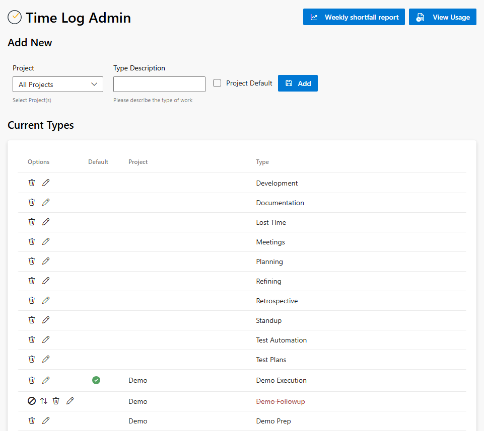Click the Default column header
Viewport: 484px width, 431px height.
tap(98, 162)
